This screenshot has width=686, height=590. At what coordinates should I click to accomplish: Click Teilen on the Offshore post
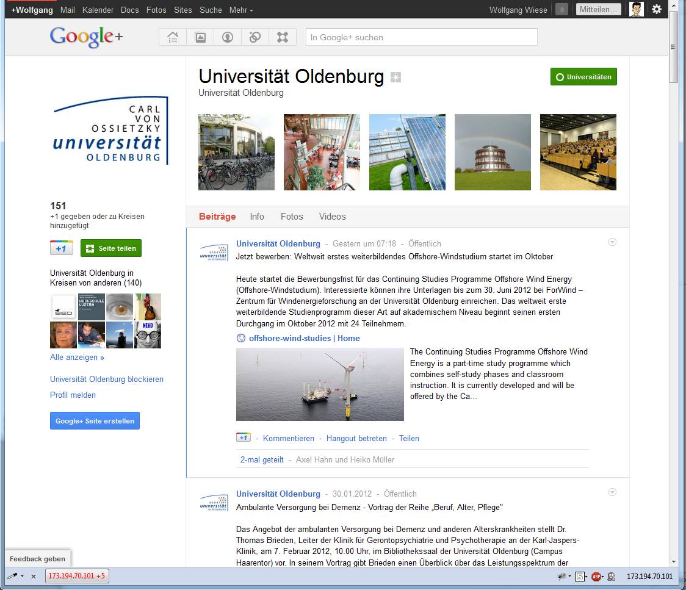[409, 438]
